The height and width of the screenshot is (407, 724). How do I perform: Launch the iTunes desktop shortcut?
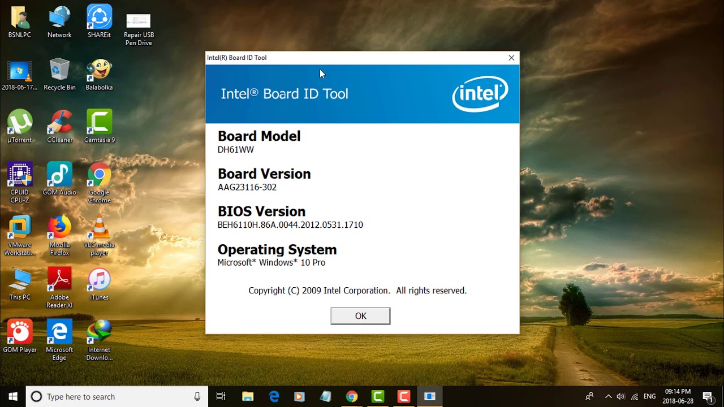[x=99, y=284]
